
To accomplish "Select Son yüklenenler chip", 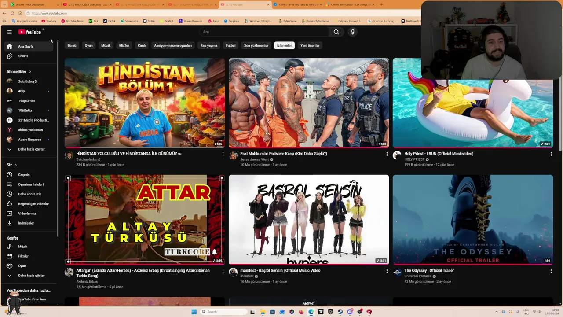I will coord(256,45).
